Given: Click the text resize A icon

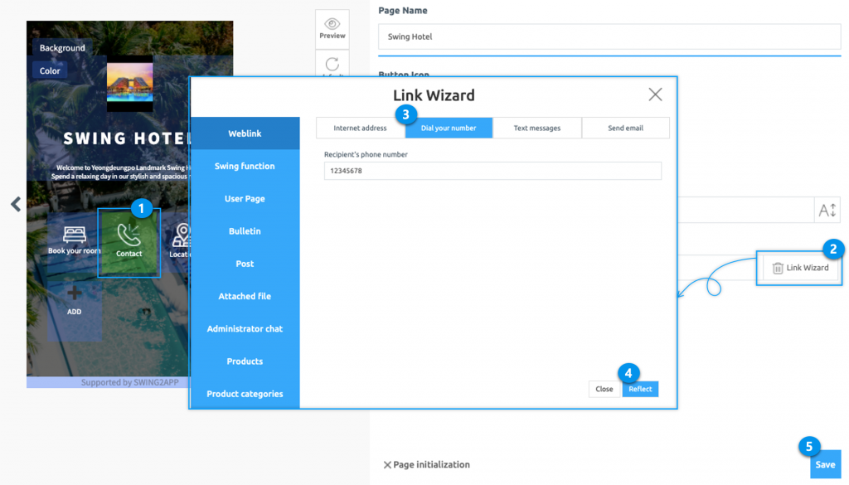Looking at the screenshot, I should [827, 210].
